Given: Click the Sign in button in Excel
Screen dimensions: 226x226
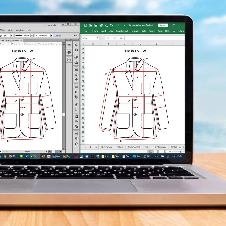Looking at the screenshot, I should pos(163,25).
